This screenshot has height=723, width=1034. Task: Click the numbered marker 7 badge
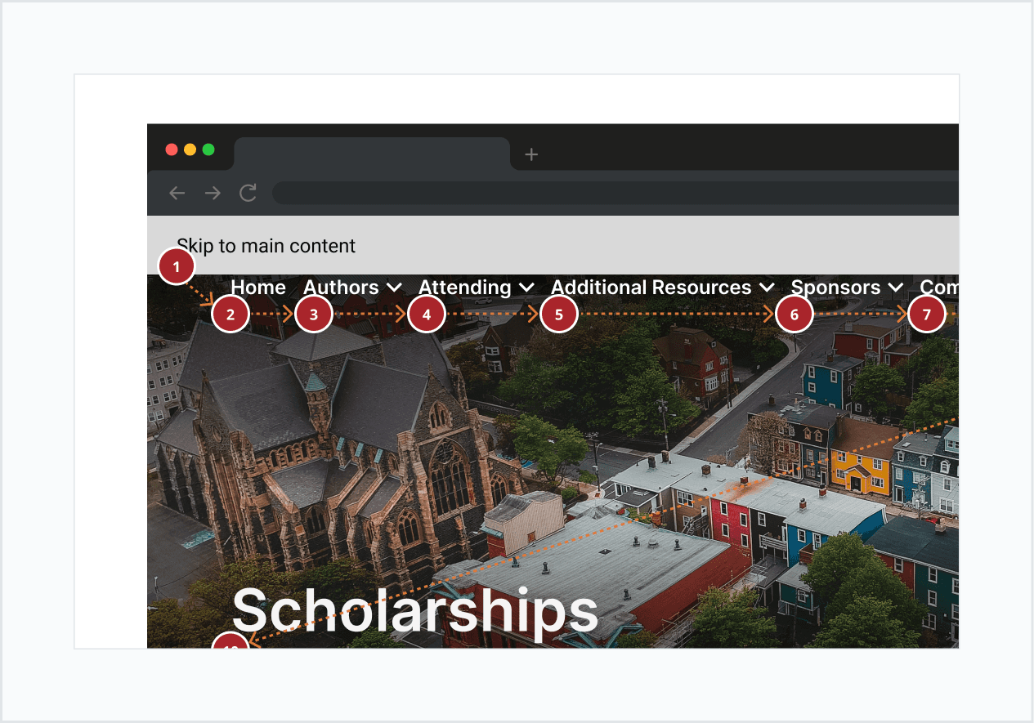926,314
